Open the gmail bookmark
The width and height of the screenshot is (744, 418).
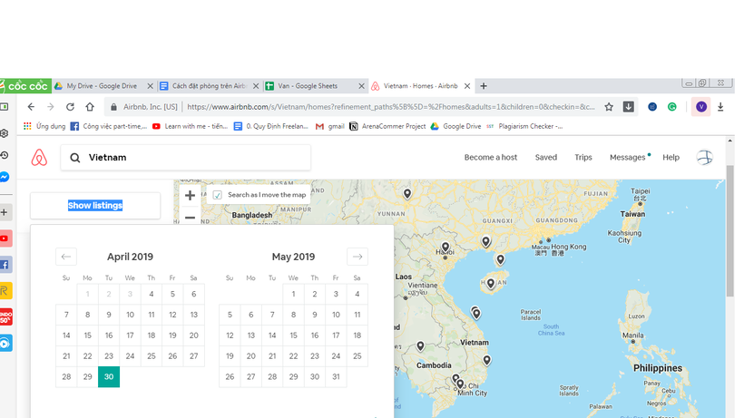(x=329, y=126)
